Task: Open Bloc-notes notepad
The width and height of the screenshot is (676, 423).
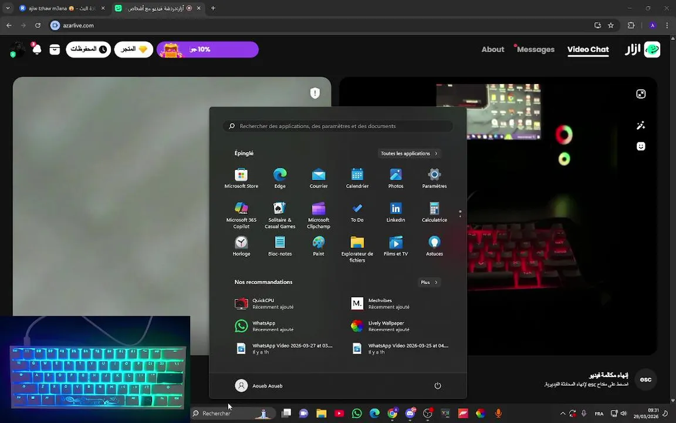Action: click(280, 246)
